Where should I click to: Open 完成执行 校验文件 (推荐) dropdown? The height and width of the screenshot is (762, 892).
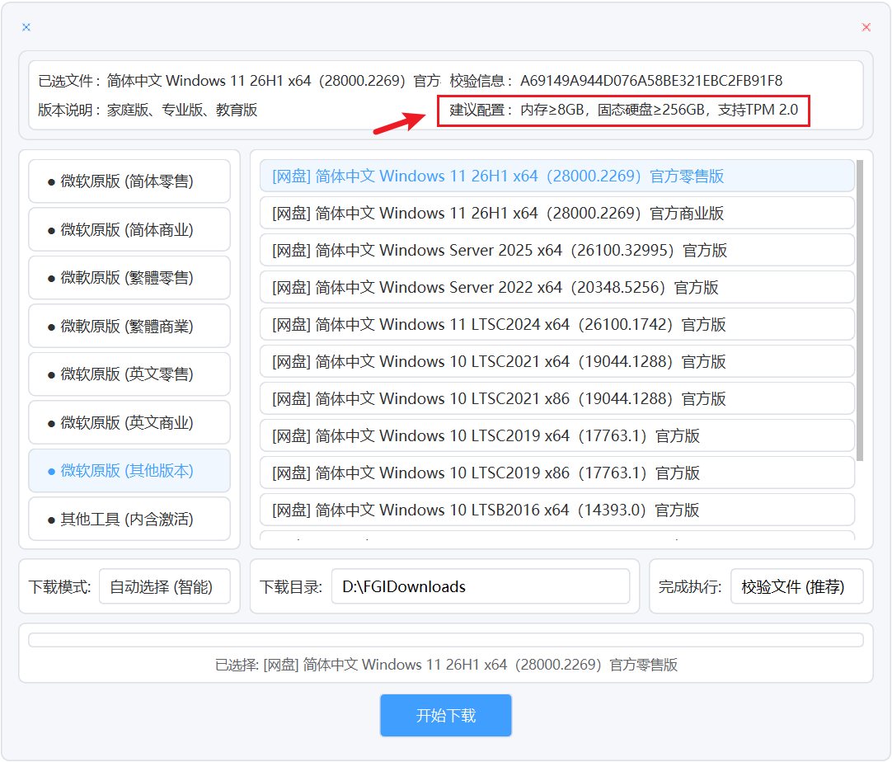click(797, 586)
